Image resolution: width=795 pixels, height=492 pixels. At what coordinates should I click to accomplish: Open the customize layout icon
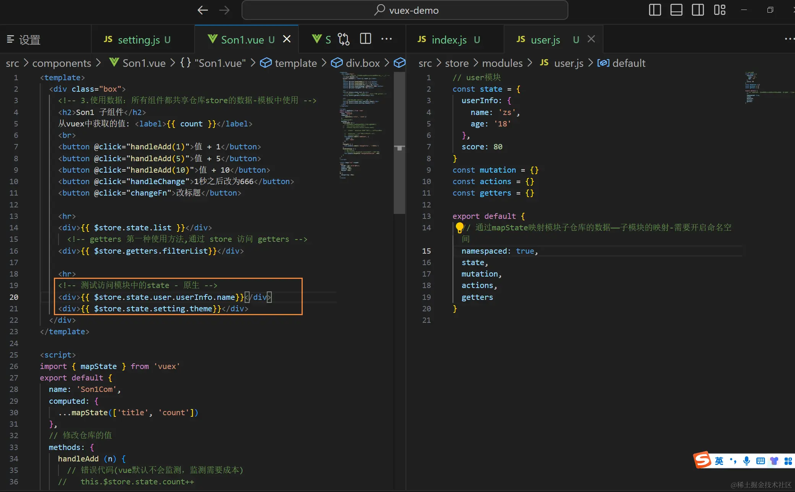(719, 10)
